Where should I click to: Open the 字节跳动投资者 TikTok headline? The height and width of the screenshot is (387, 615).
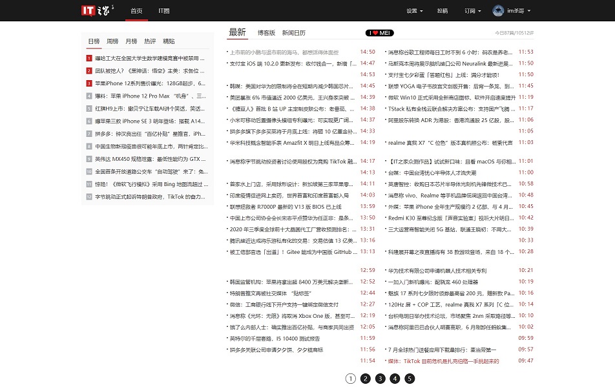click(293, 162)
